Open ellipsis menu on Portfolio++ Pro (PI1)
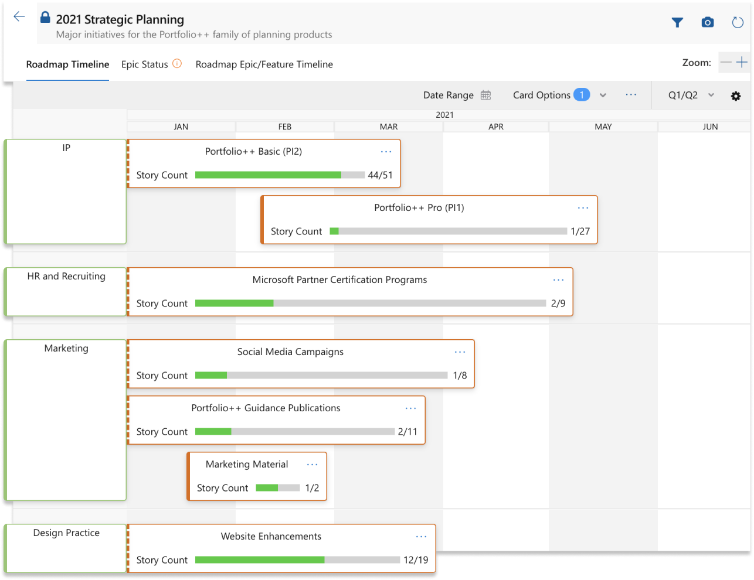This screenshot has height=580, width=754. (x=583, y=207)
